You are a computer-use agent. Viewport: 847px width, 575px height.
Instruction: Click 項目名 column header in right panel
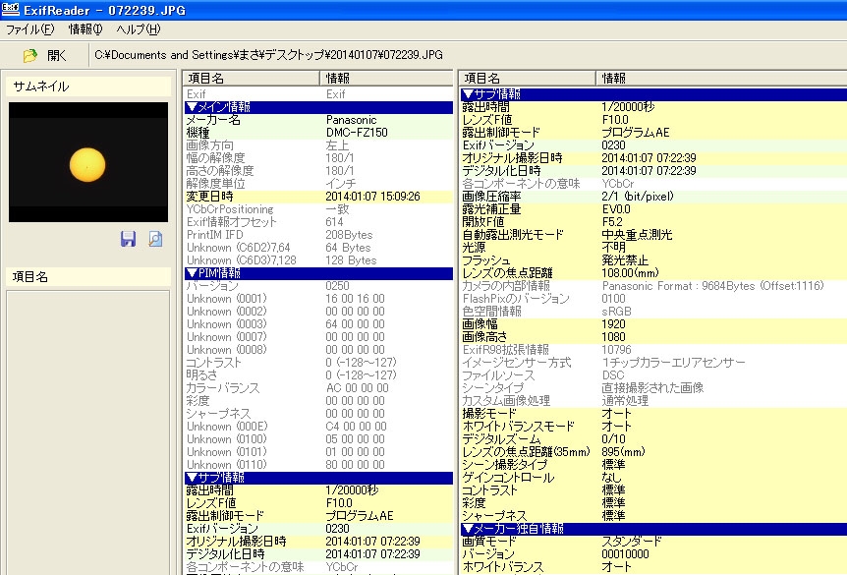pyautogui.click(x=528, y=79)
